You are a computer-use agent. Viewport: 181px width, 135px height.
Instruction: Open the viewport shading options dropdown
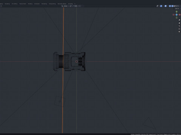coord(180,6)
